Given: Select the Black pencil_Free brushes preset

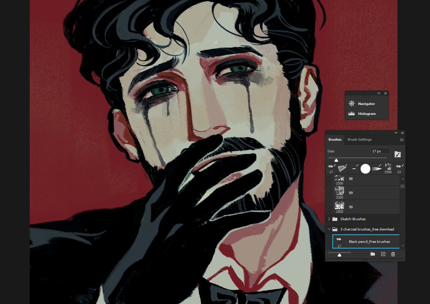Looking at the screenshot, I should pos(366,242).
